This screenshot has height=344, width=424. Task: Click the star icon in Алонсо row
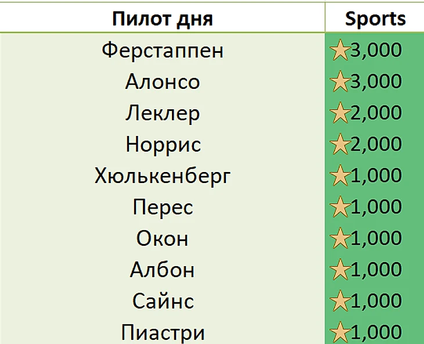tap(339, 82)
